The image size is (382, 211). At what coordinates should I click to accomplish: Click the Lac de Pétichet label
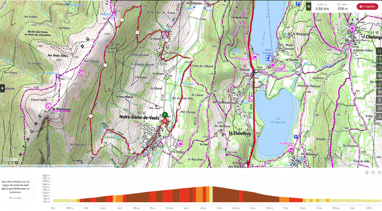278,120
